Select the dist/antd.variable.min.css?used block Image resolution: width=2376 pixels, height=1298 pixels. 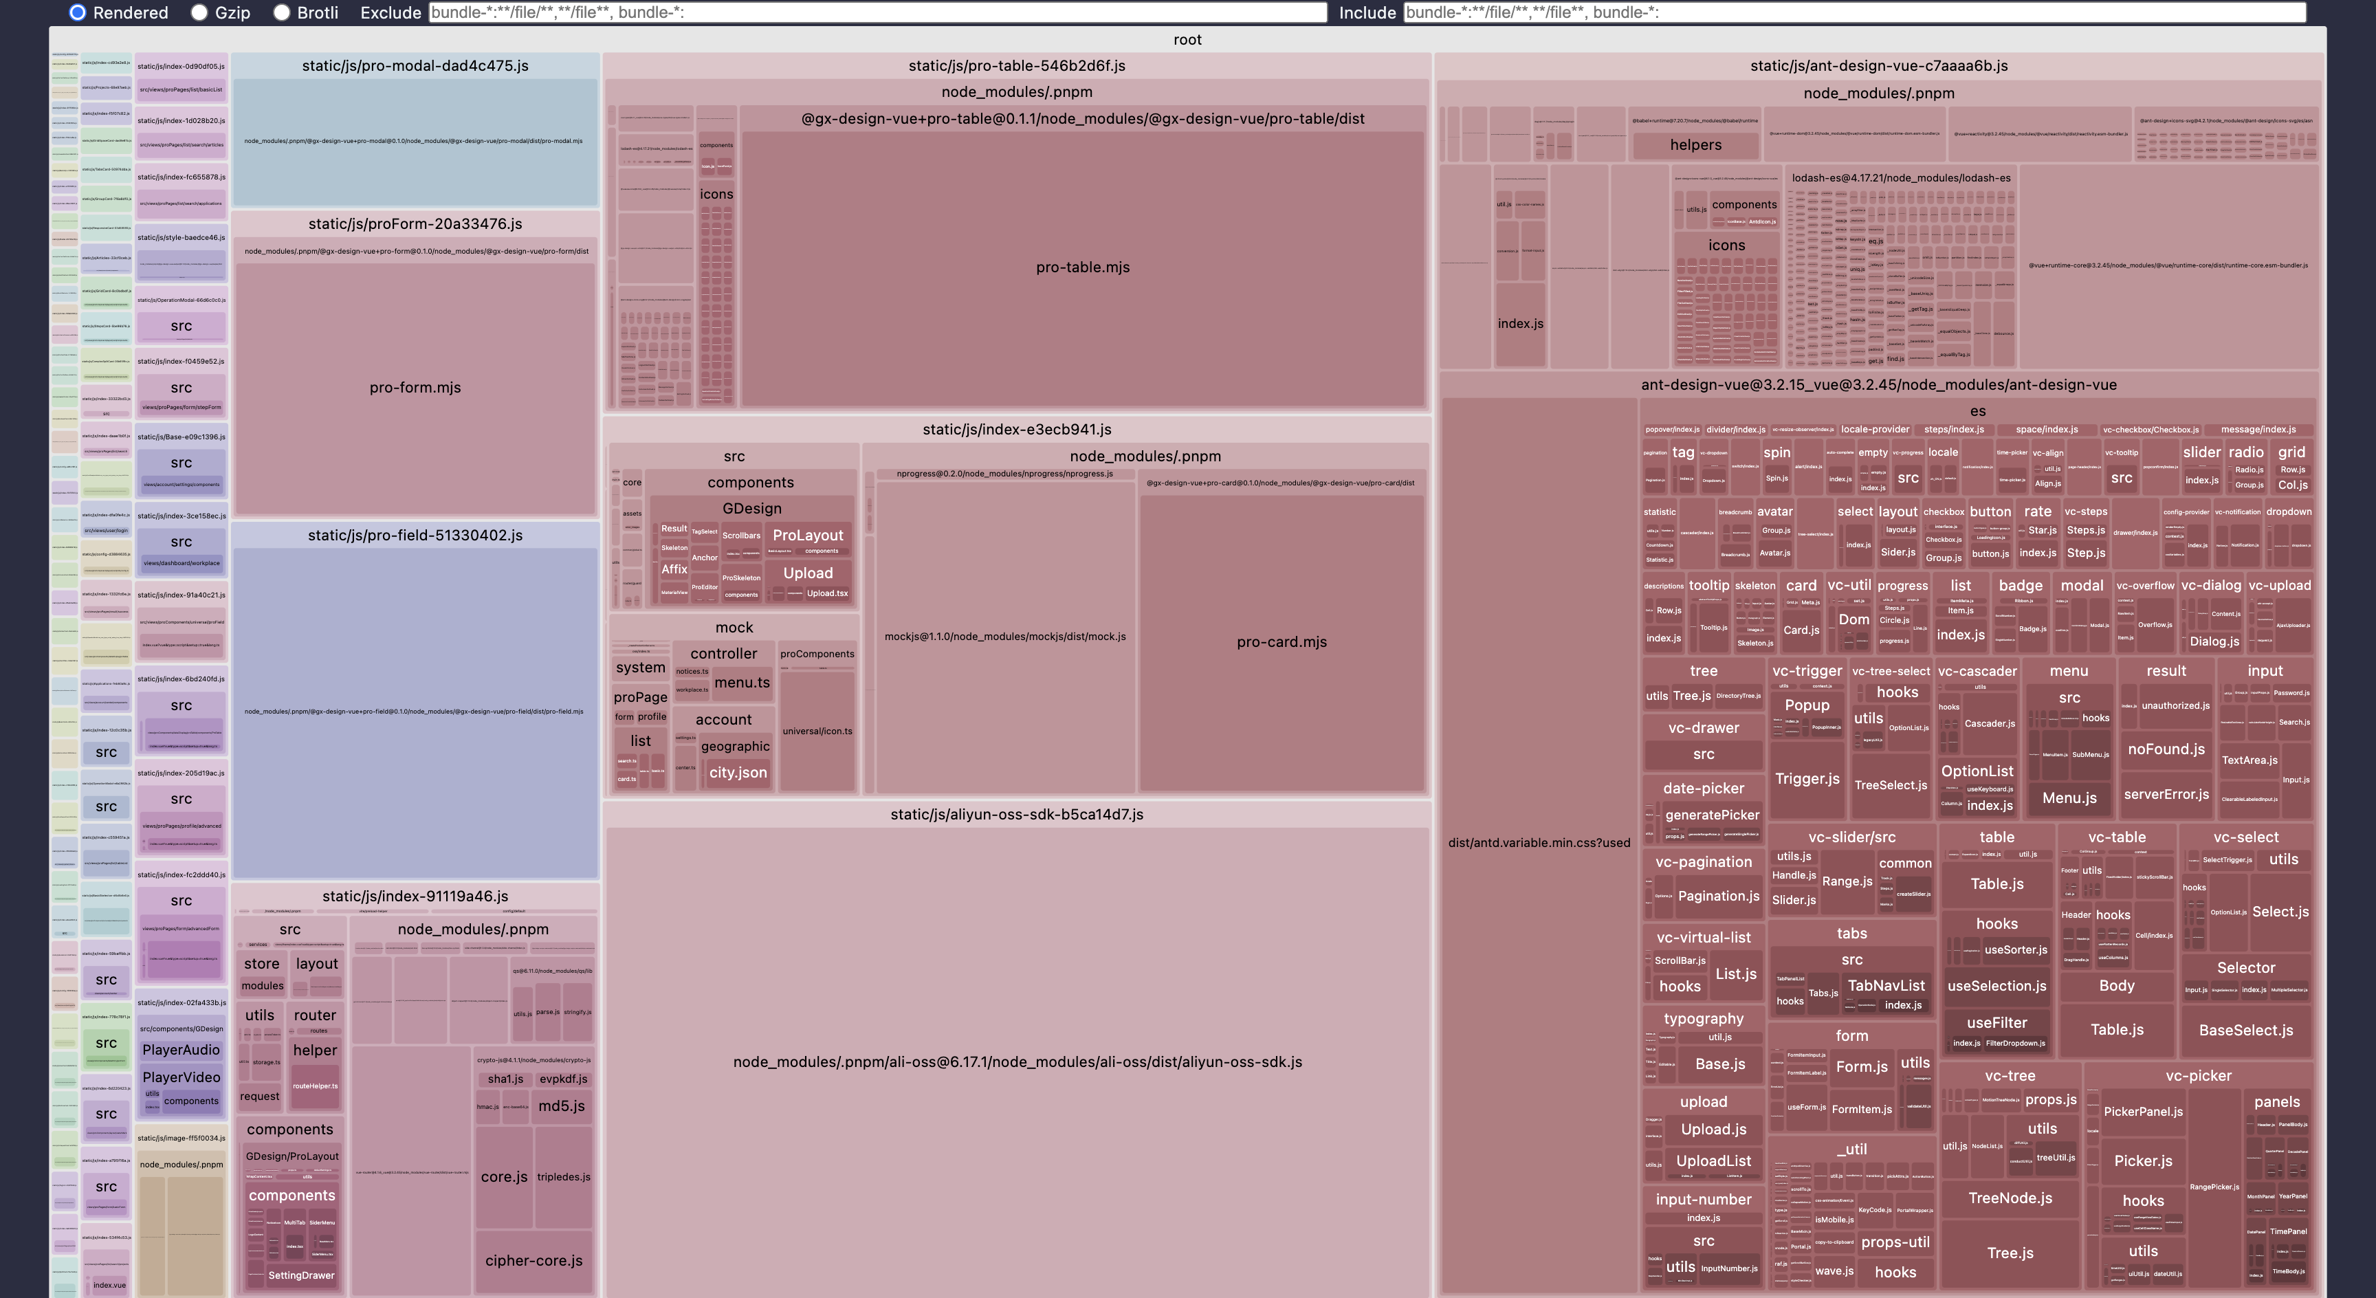pos(1539,842)
